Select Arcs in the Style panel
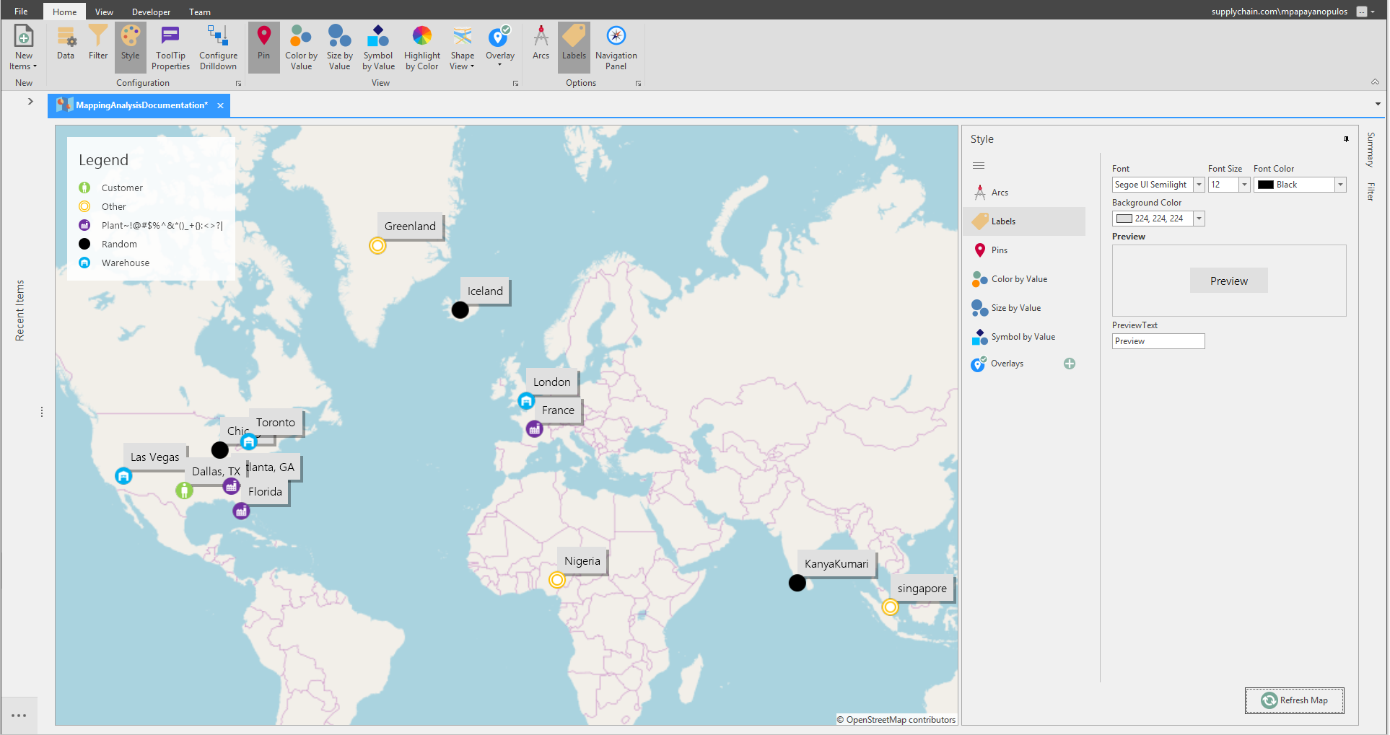 pyautogui.click(x=1024, y=193)
